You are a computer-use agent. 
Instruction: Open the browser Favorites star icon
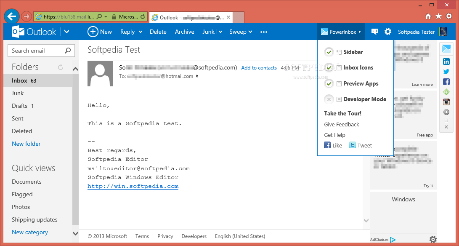coord(438,16)
